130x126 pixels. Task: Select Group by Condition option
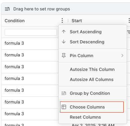(x=93, y=93)
